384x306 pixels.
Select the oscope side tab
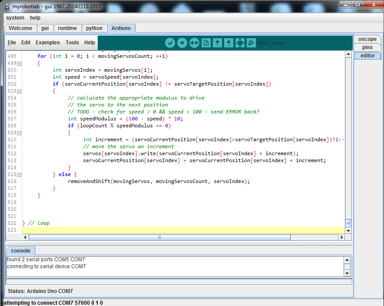coord(367,39)
